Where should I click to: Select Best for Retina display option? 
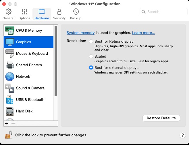91,41
